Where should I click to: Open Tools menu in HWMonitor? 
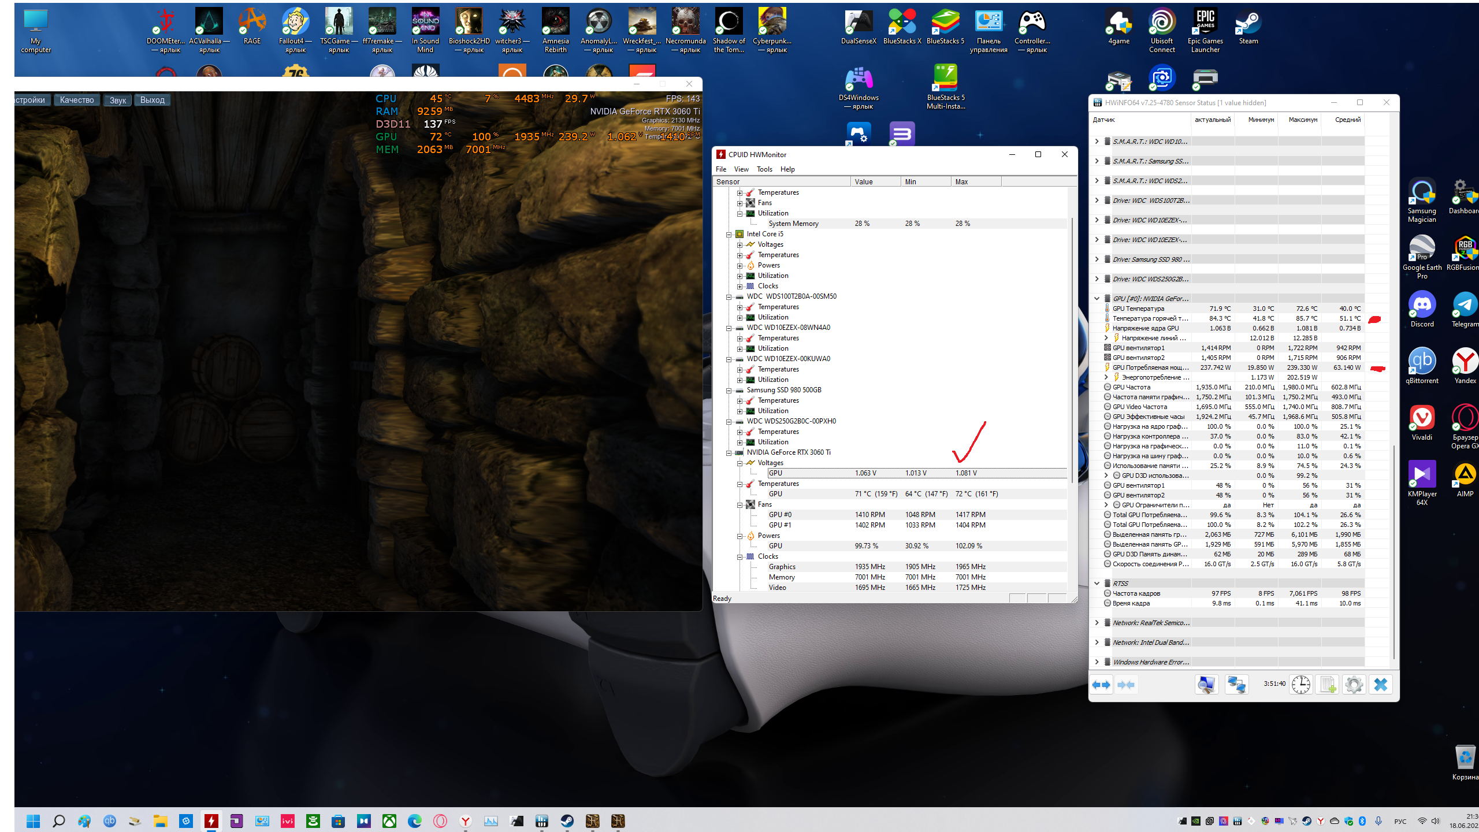[764, 169]
